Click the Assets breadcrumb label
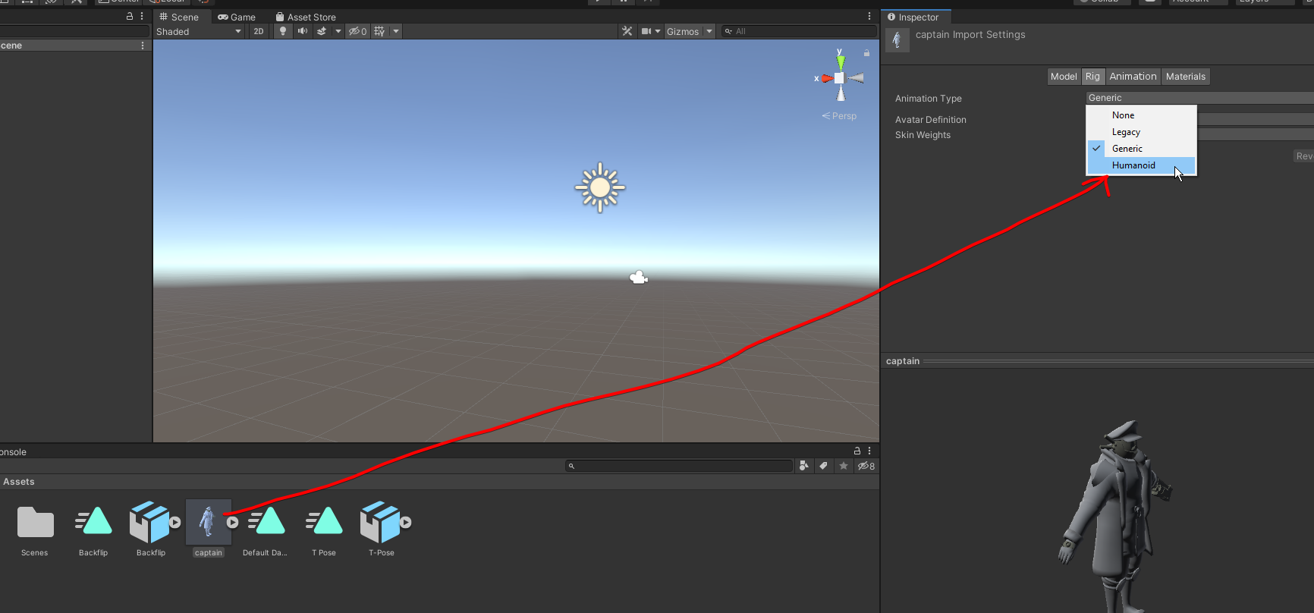The height and width of the screenshot is (613, 1314). point(19,482)
